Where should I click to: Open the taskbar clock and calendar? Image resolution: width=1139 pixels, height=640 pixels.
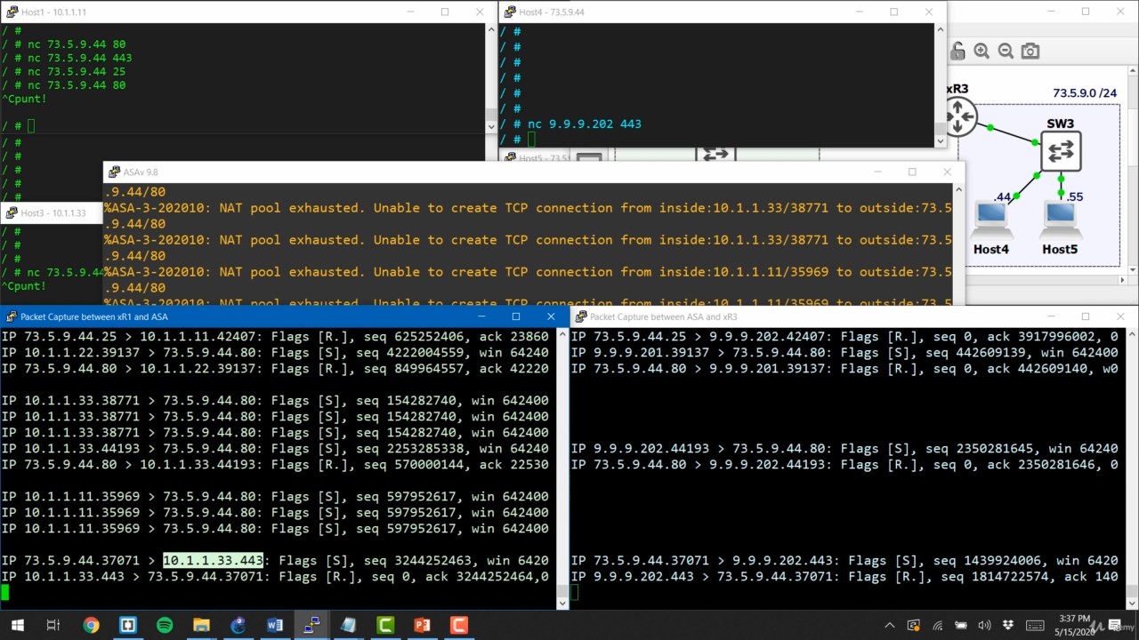coord(1075,625)
